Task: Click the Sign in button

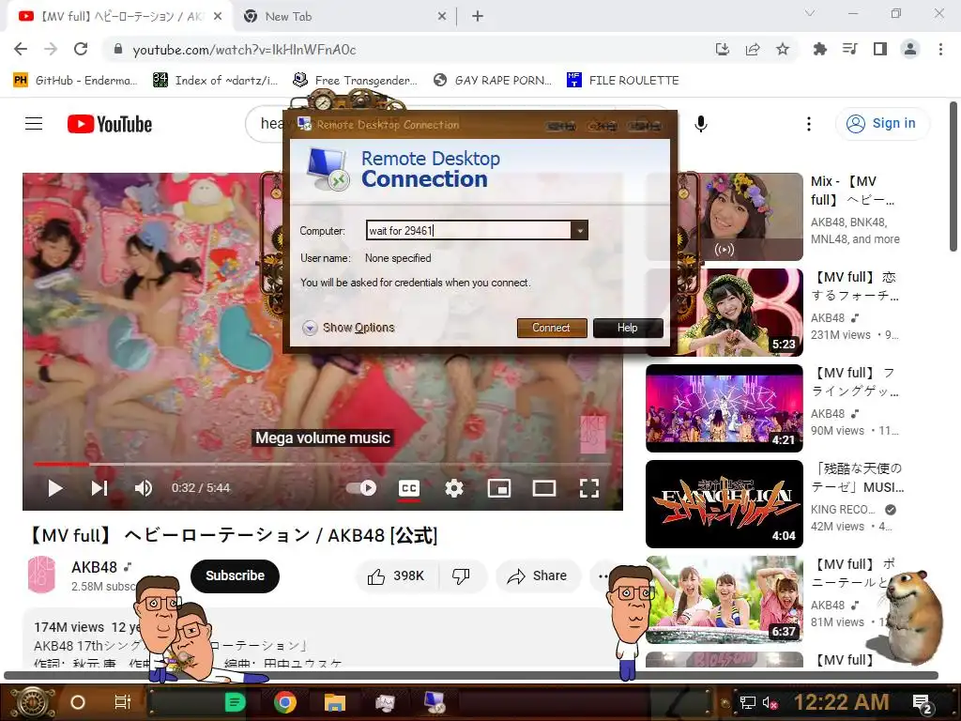Action: click(x=882, y=123)
